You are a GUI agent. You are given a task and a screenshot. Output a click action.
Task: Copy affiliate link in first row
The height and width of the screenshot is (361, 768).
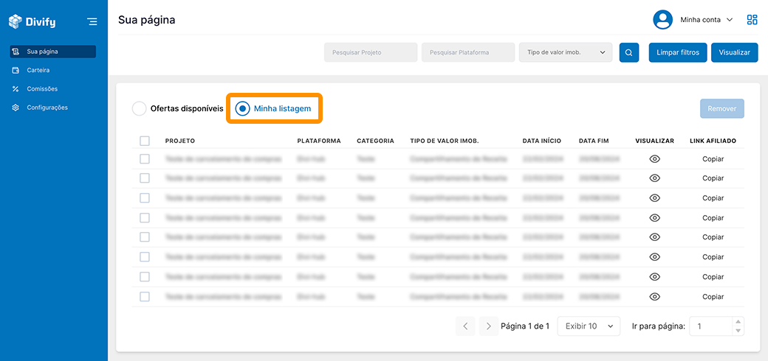[x=713, y=158]
